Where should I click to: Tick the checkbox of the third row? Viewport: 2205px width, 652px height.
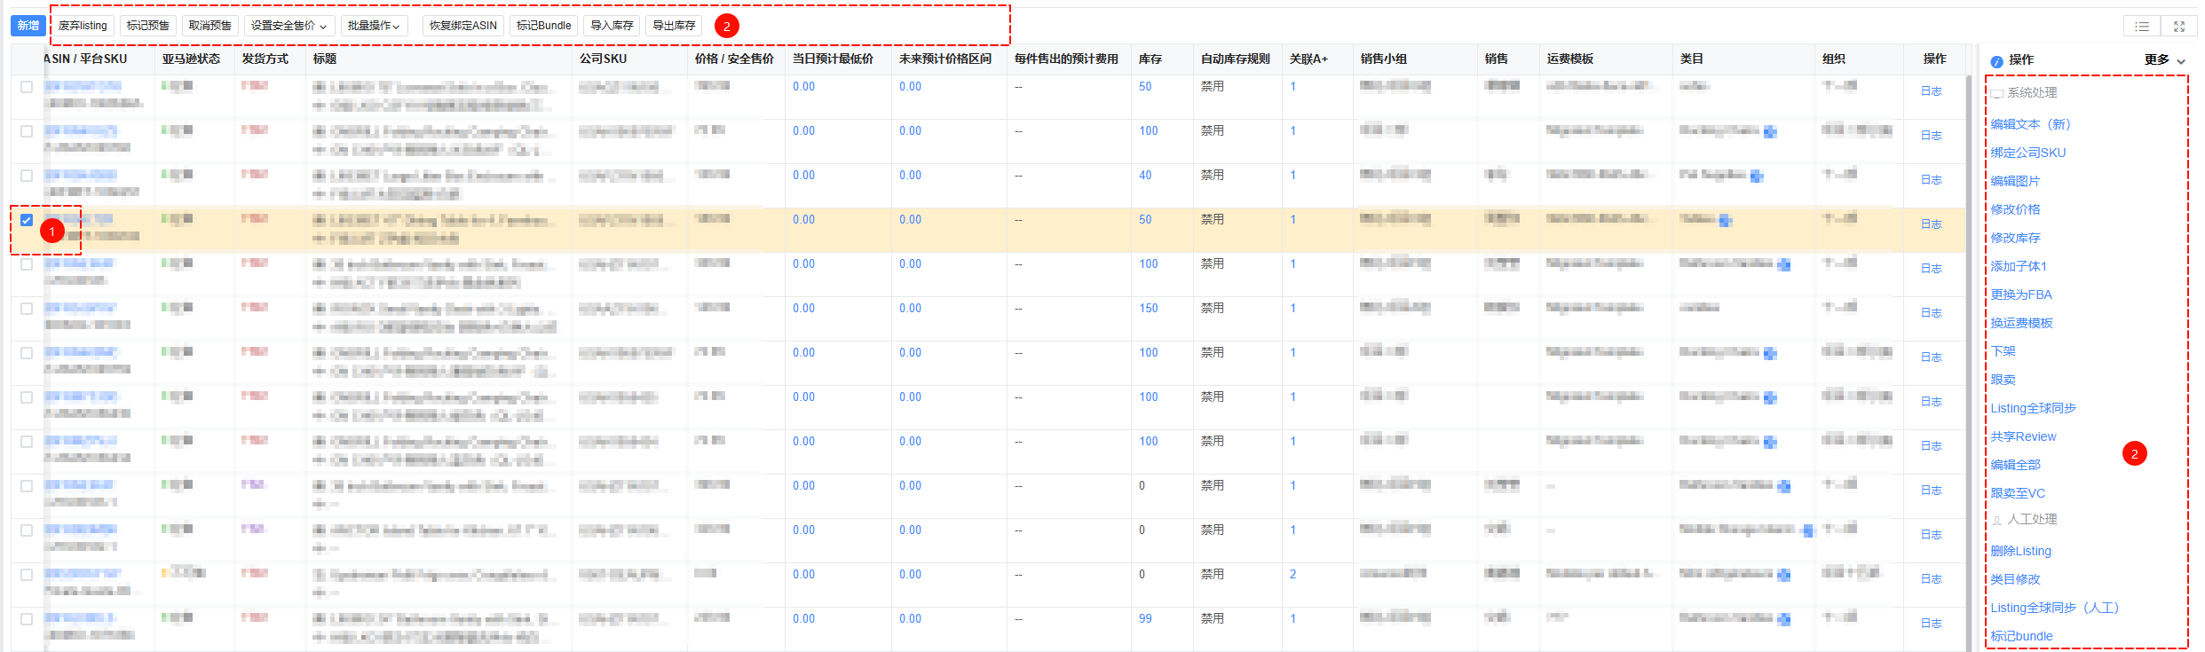point(27,176)
